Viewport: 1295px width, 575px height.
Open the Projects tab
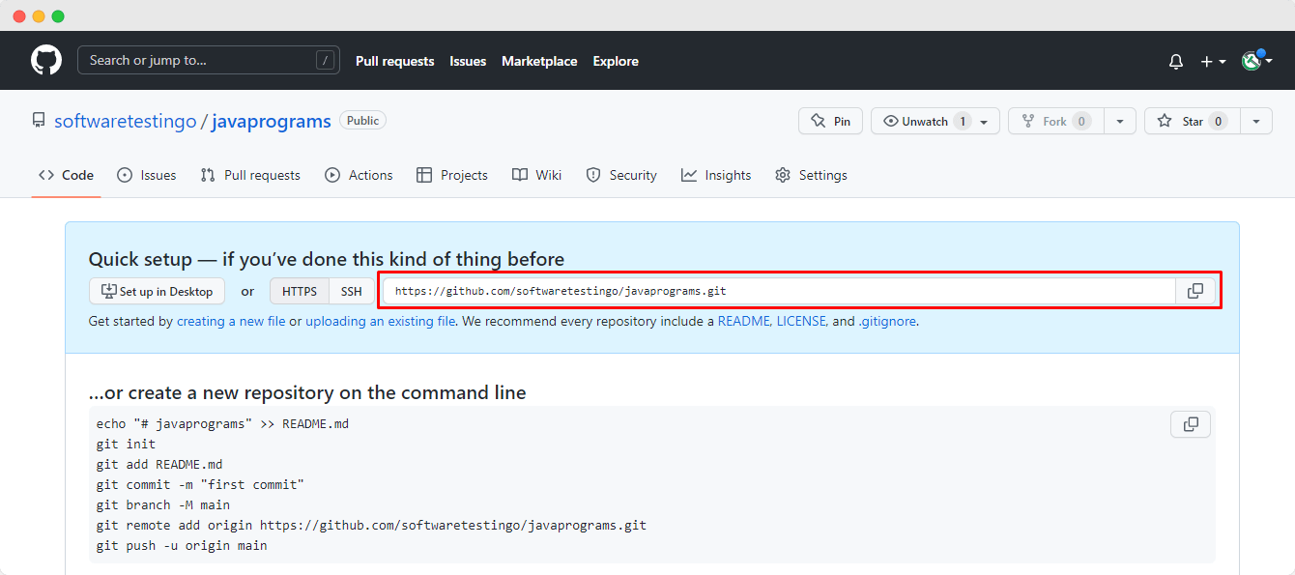452,175
